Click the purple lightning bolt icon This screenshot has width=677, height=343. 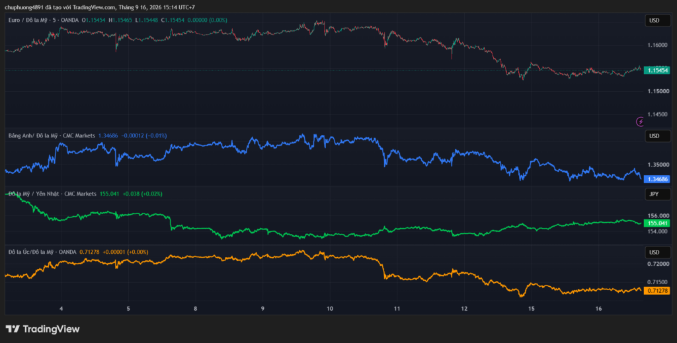(640, 122)
